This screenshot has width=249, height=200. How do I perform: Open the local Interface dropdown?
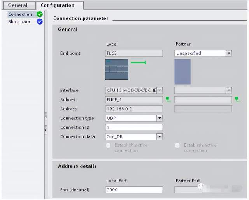[x=160, y=90]
